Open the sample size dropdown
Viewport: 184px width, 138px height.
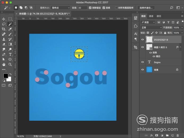(x=60, y=8)
